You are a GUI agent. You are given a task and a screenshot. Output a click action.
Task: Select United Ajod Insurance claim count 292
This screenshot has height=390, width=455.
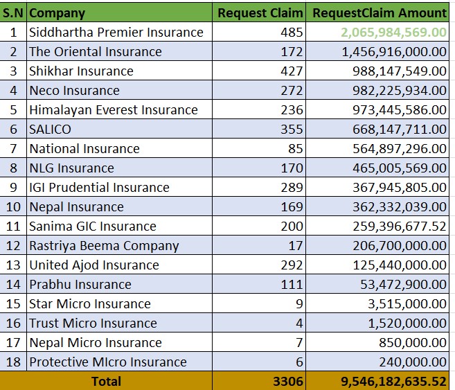tap(292, 265)
